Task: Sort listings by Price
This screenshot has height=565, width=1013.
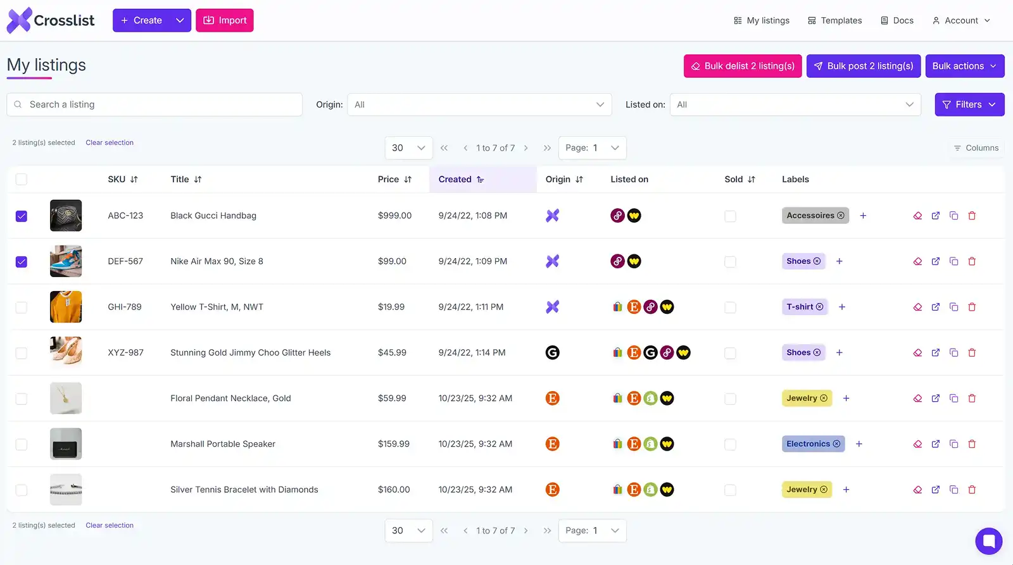Action: click(x=394, y=180)
